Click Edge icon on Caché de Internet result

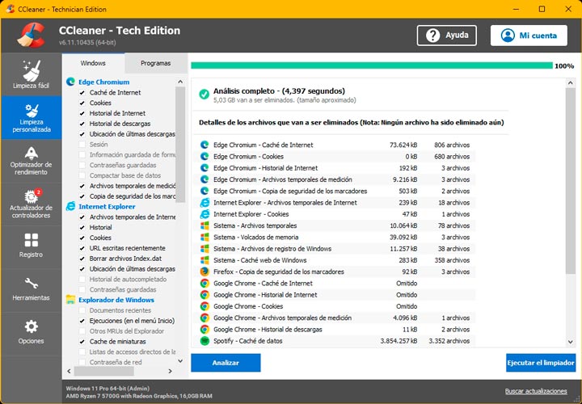[x=205, y=145]
